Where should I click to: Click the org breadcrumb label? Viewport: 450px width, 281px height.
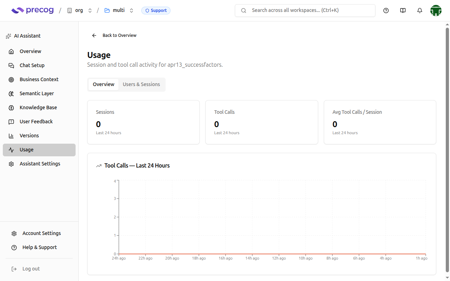[79, 11]
